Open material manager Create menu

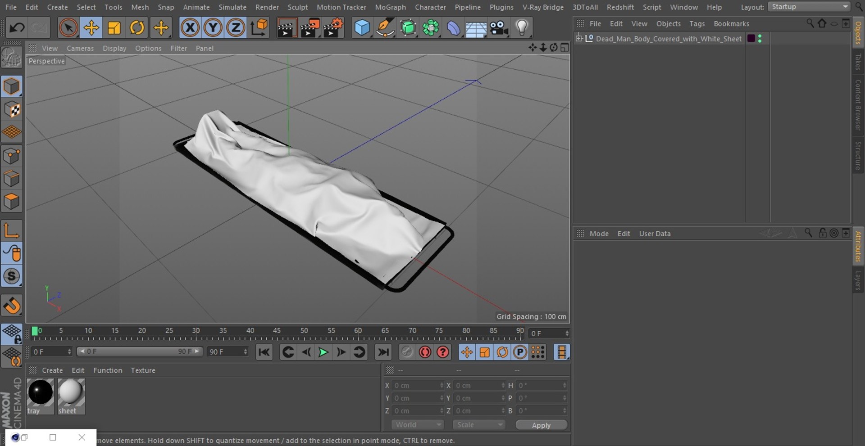tap(52, 370)
